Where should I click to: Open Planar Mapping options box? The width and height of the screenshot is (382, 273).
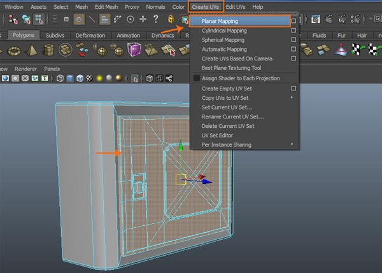(294, 21)
